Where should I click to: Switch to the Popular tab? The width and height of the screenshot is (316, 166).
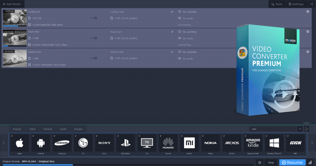pyautogui.click(x=17, y=129)
